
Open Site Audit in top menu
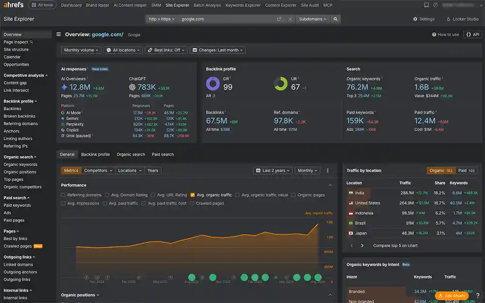[x=309, y=5]
